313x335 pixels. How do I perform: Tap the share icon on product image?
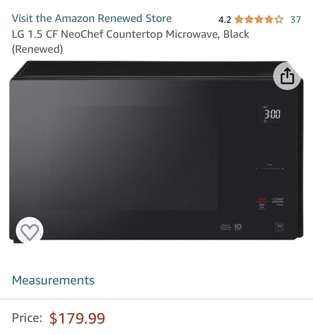[x=287, y=76]
